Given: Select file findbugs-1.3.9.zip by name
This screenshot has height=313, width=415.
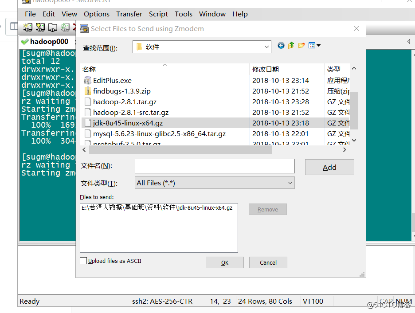Looking at the screenshot, I should pyautogui.click(x=122, y=91).
